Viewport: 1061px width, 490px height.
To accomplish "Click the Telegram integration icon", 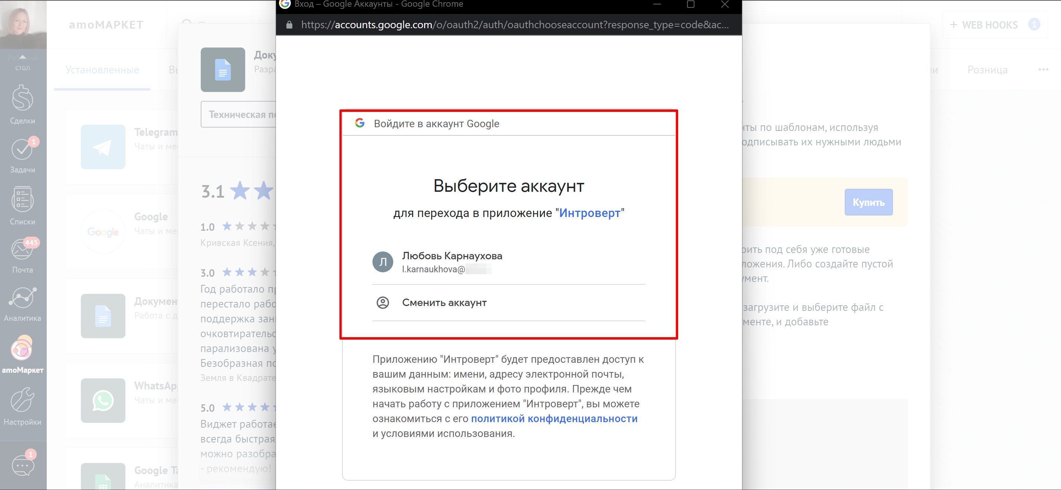I will (x=103, y=147).
